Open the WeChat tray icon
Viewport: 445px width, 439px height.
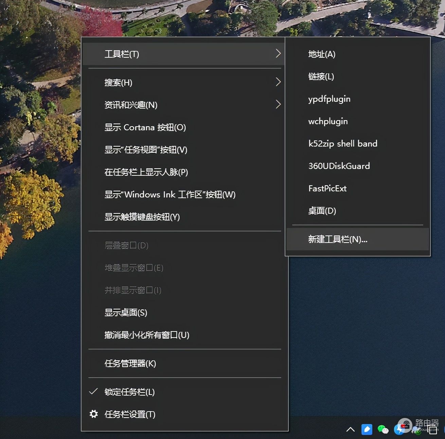tap(383, 430)
